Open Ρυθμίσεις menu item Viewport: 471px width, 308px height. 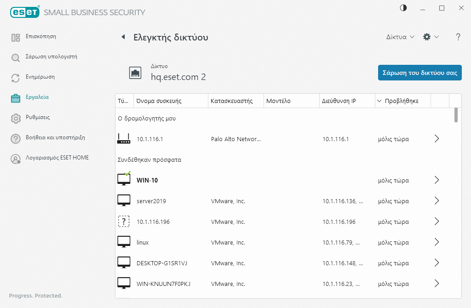[38, 117]
